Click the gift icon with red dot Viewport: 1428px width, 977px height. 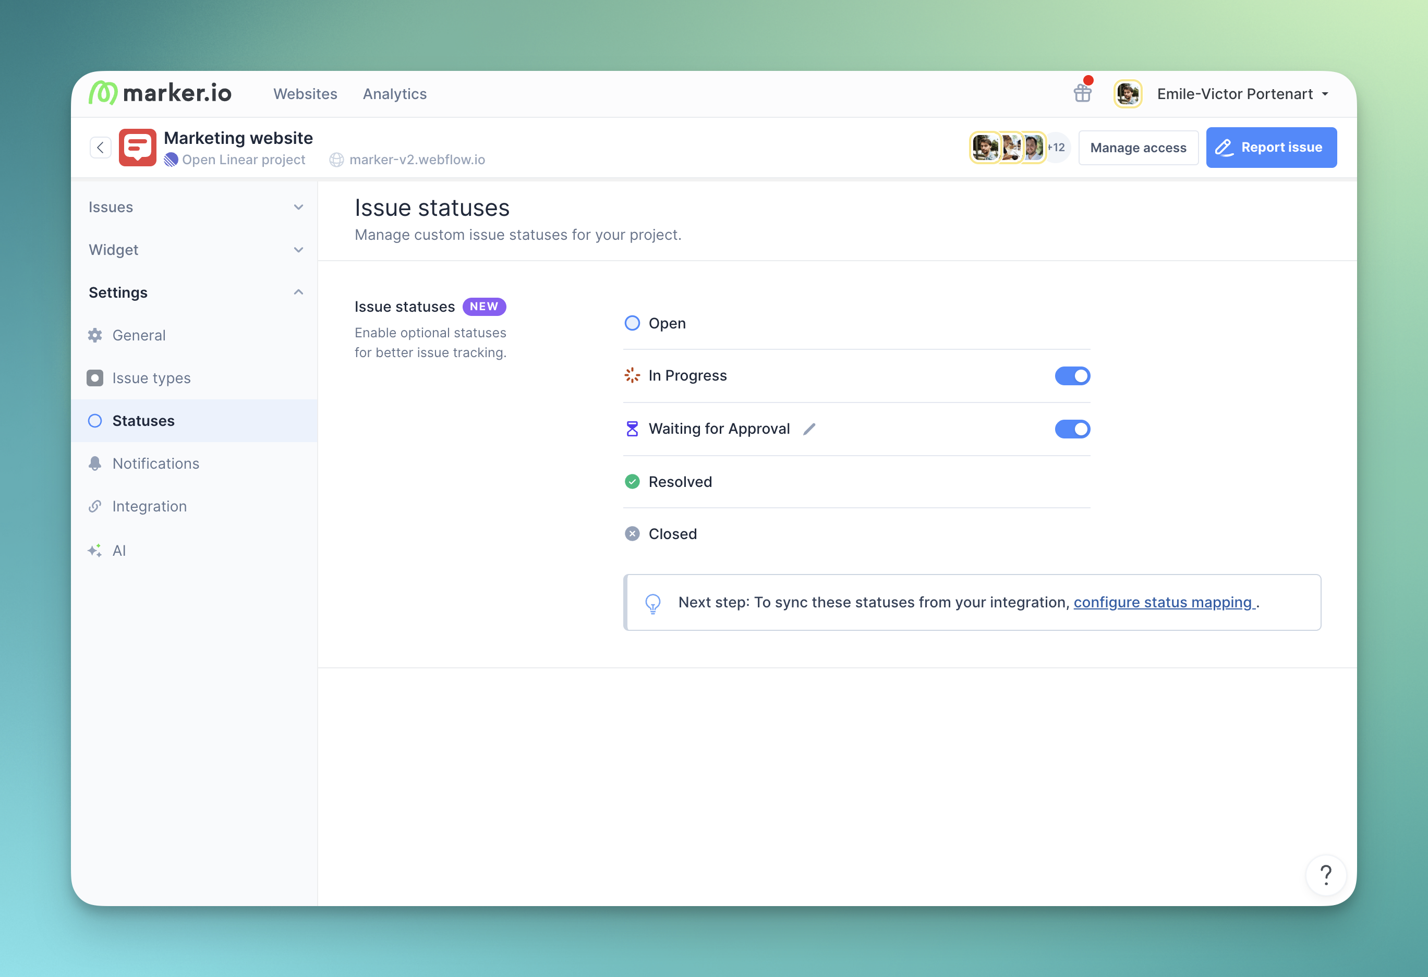[x=1082, y=93]
